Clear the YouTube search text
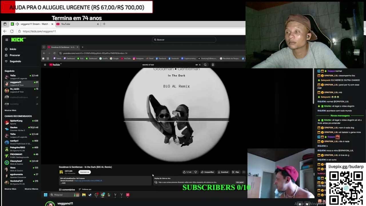This screenshot has height=206, width=366. (x=200, y=65)
